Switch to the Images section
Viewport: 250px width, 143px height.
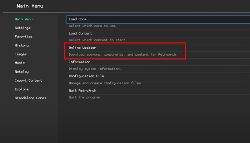pos(20,54)
